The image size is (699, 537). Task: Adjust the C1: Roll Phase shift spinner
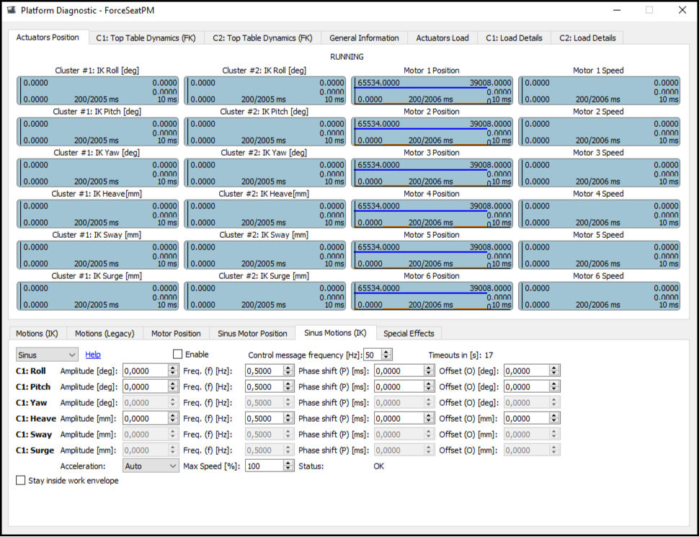(x=429, y=370)
